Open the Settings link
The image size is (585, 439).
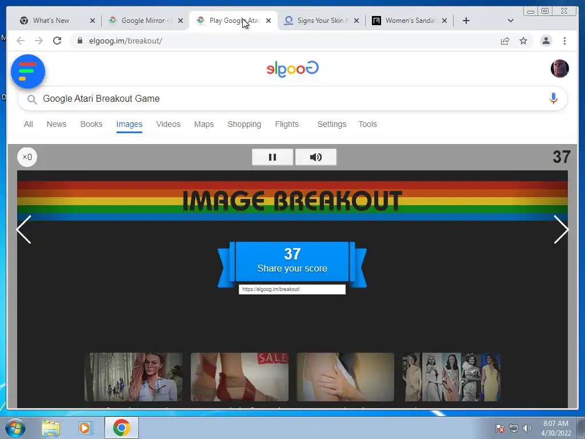(x=332, y=124)
